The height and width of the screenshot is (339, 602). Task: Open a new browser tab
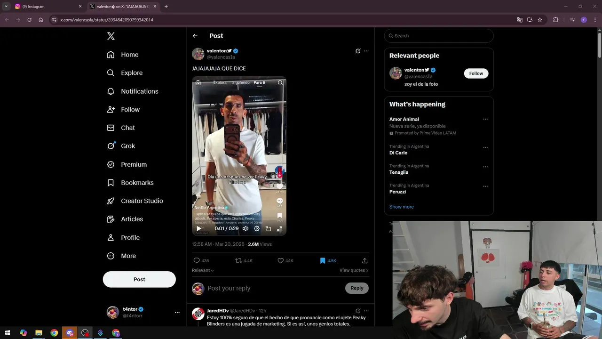(166, 7)
